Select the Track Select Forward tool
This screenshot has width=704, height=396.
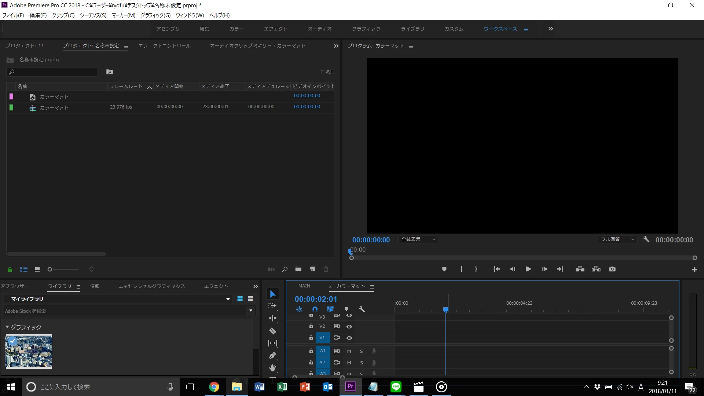(272, 306)
